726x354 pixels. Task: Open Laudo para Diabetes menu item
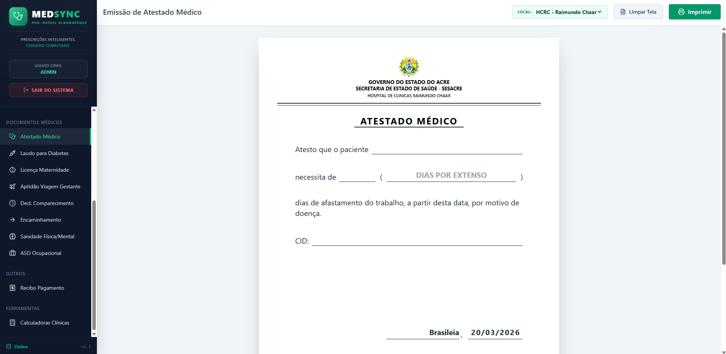pos(44,153)
